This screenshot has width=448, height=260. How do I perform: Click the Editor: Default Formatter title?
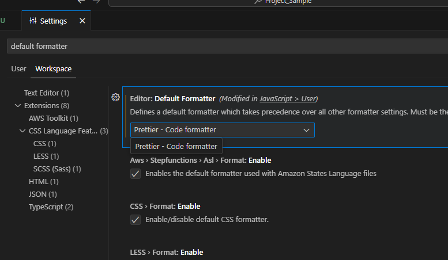point(172,98)
